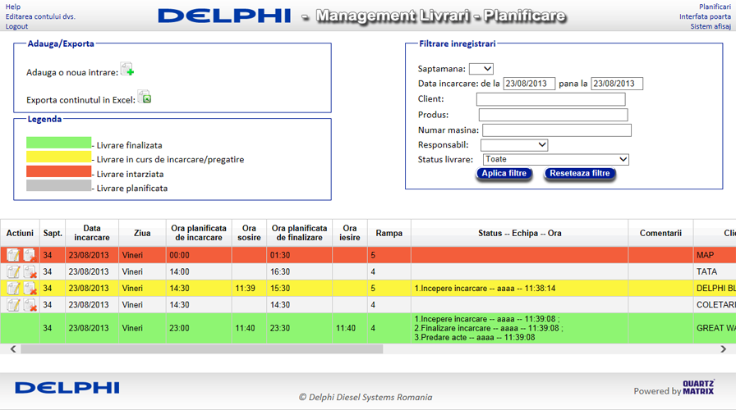Click the red Livrare intarziata legend swatch

tap(58, 171)
